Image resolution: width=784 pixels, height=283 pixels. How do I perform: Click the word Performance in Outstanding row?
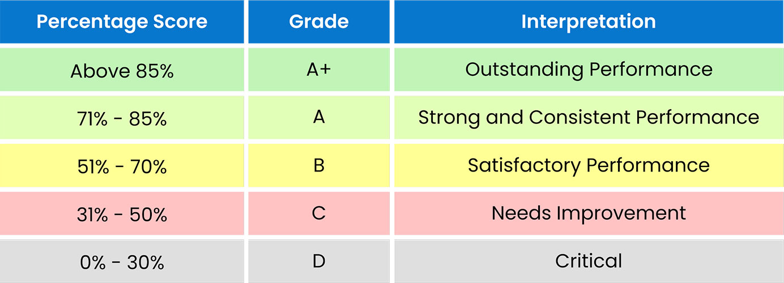(x=651, y=70)
